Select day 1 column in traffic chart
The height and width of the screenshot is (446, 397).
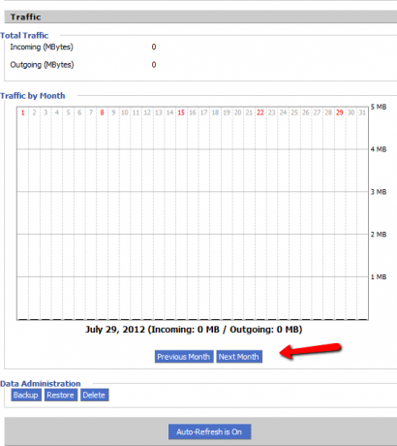[23, 112]
